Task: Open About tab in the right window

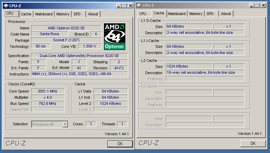Action: (x=226, y=14)
